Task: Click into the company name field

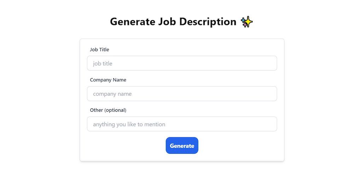Action: click(182, 94)
